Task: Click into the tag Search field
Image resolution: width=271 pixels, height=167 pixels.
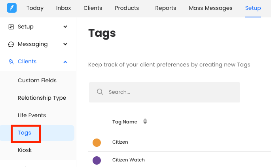Action: pyautogui.click(x=170, y=92)
